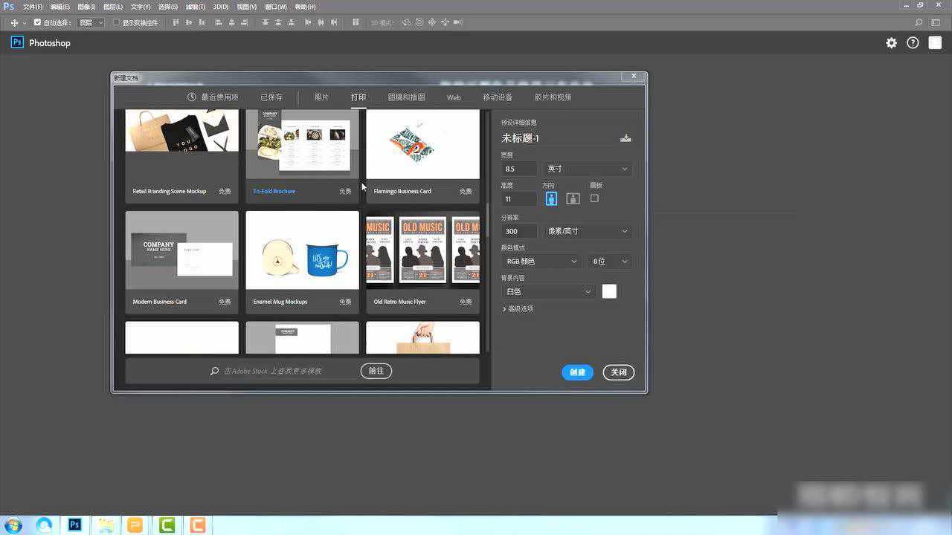Screen dimensions: 952x535
Task: Open the 图像(I) menu
Action: (x=86, y=7)
